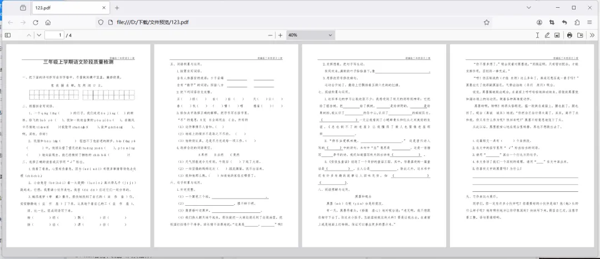Go to the browser Home page
Screen dimensions: 600x259
48,23
